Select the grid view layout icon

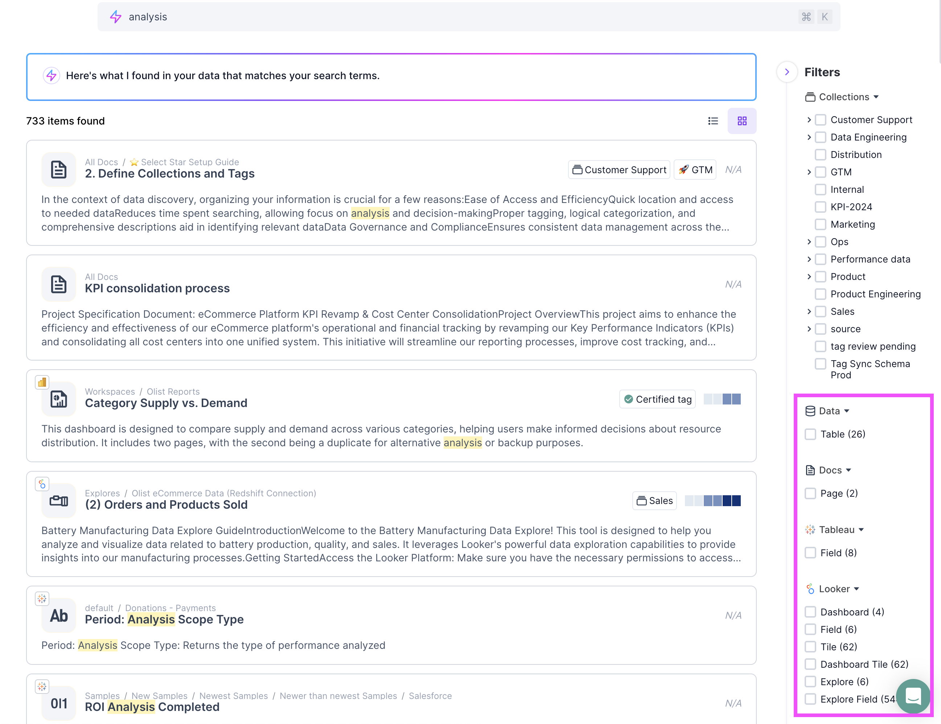(x=742, y=121)
